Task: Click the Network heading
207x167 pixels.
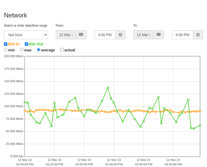Action: 16,15
